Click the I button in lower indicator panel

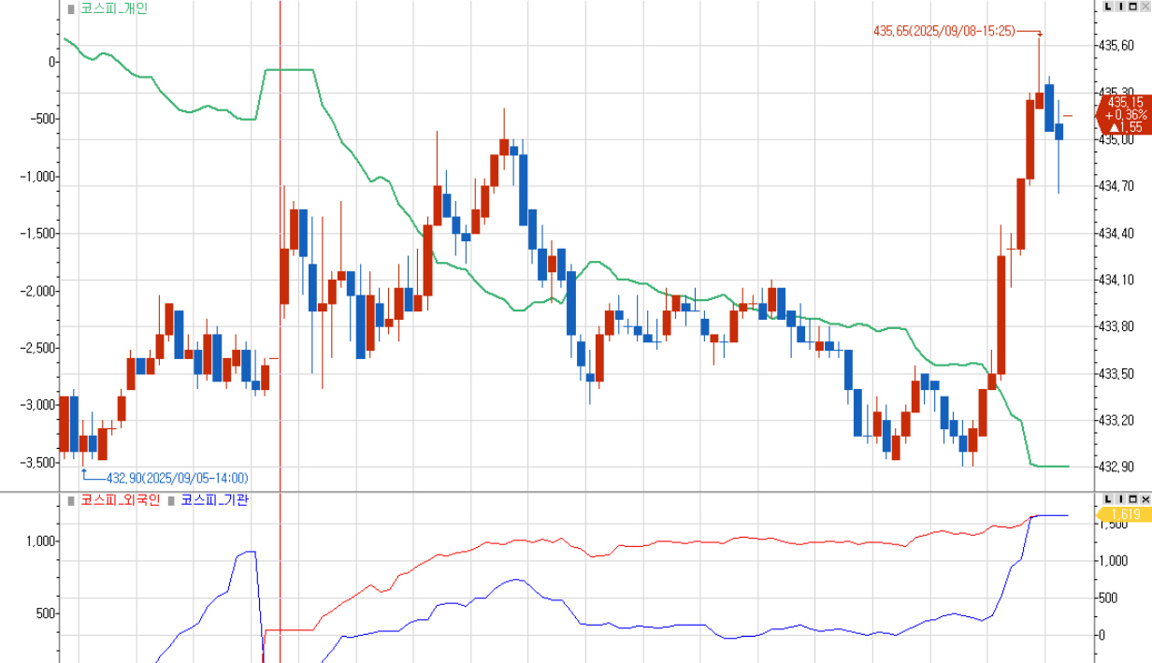point(1121,498)
